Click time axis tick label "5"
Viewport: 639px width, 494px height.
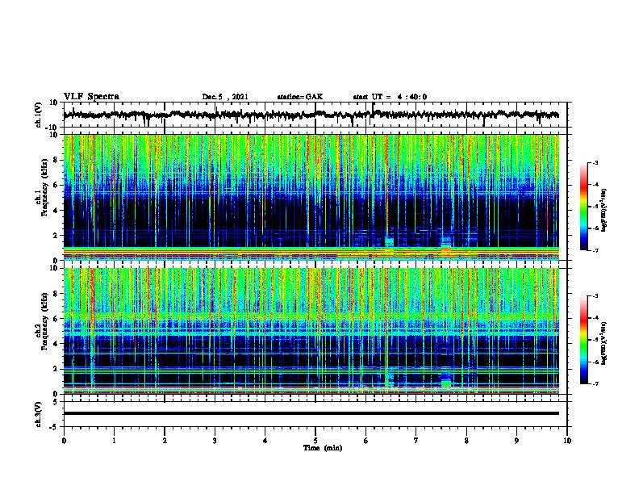pos(315,441)
